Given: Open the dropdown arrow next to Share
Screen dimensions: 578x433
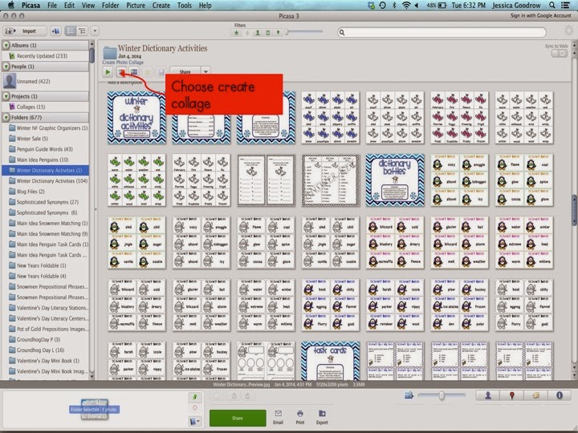Looking at the screenshot, I should click(x=206, y=71).
